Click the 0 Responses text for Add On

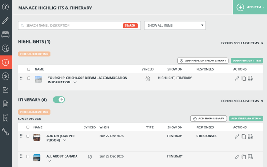(x=206, y=136)
